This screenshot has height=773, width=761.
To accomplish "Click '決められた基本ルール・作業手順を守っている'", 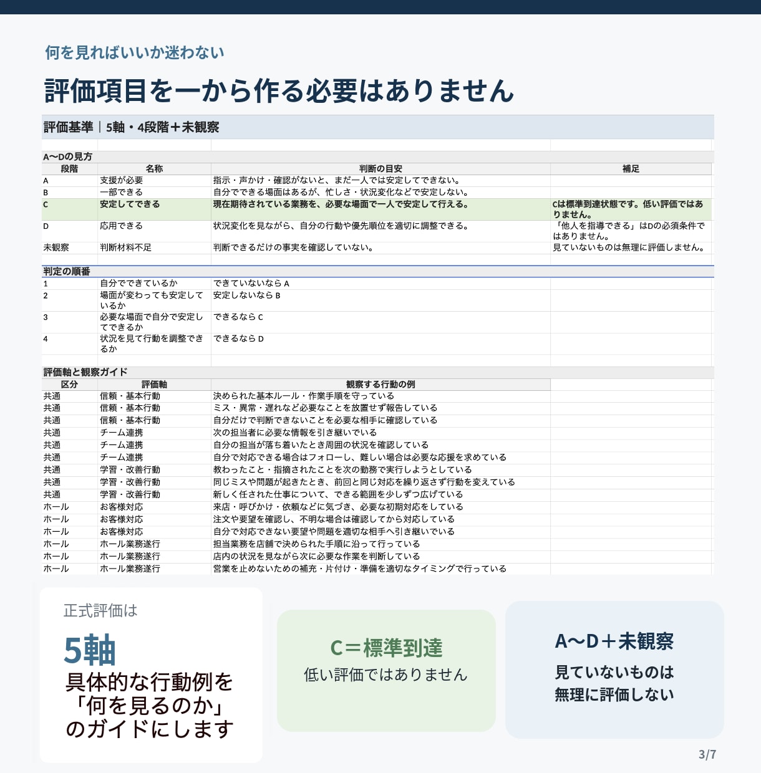I will coord(304,396).
